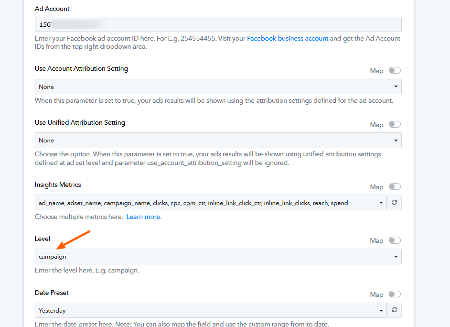Open the Facebook business account link

[x=288, y=38]
